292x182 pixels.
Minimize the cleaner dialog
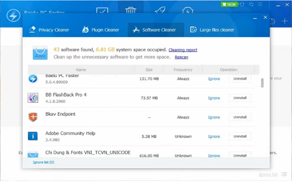(255, 18)
